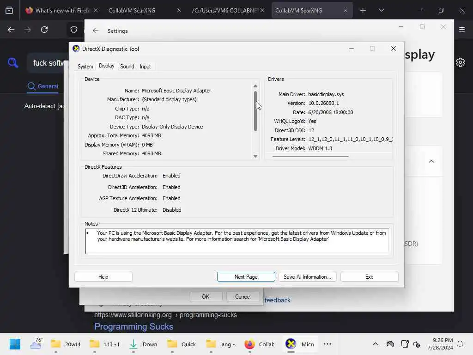The width and height of the screenshot is (473, 355).
Task: Click the feedback link in Settings
Action: coord(277,300)
